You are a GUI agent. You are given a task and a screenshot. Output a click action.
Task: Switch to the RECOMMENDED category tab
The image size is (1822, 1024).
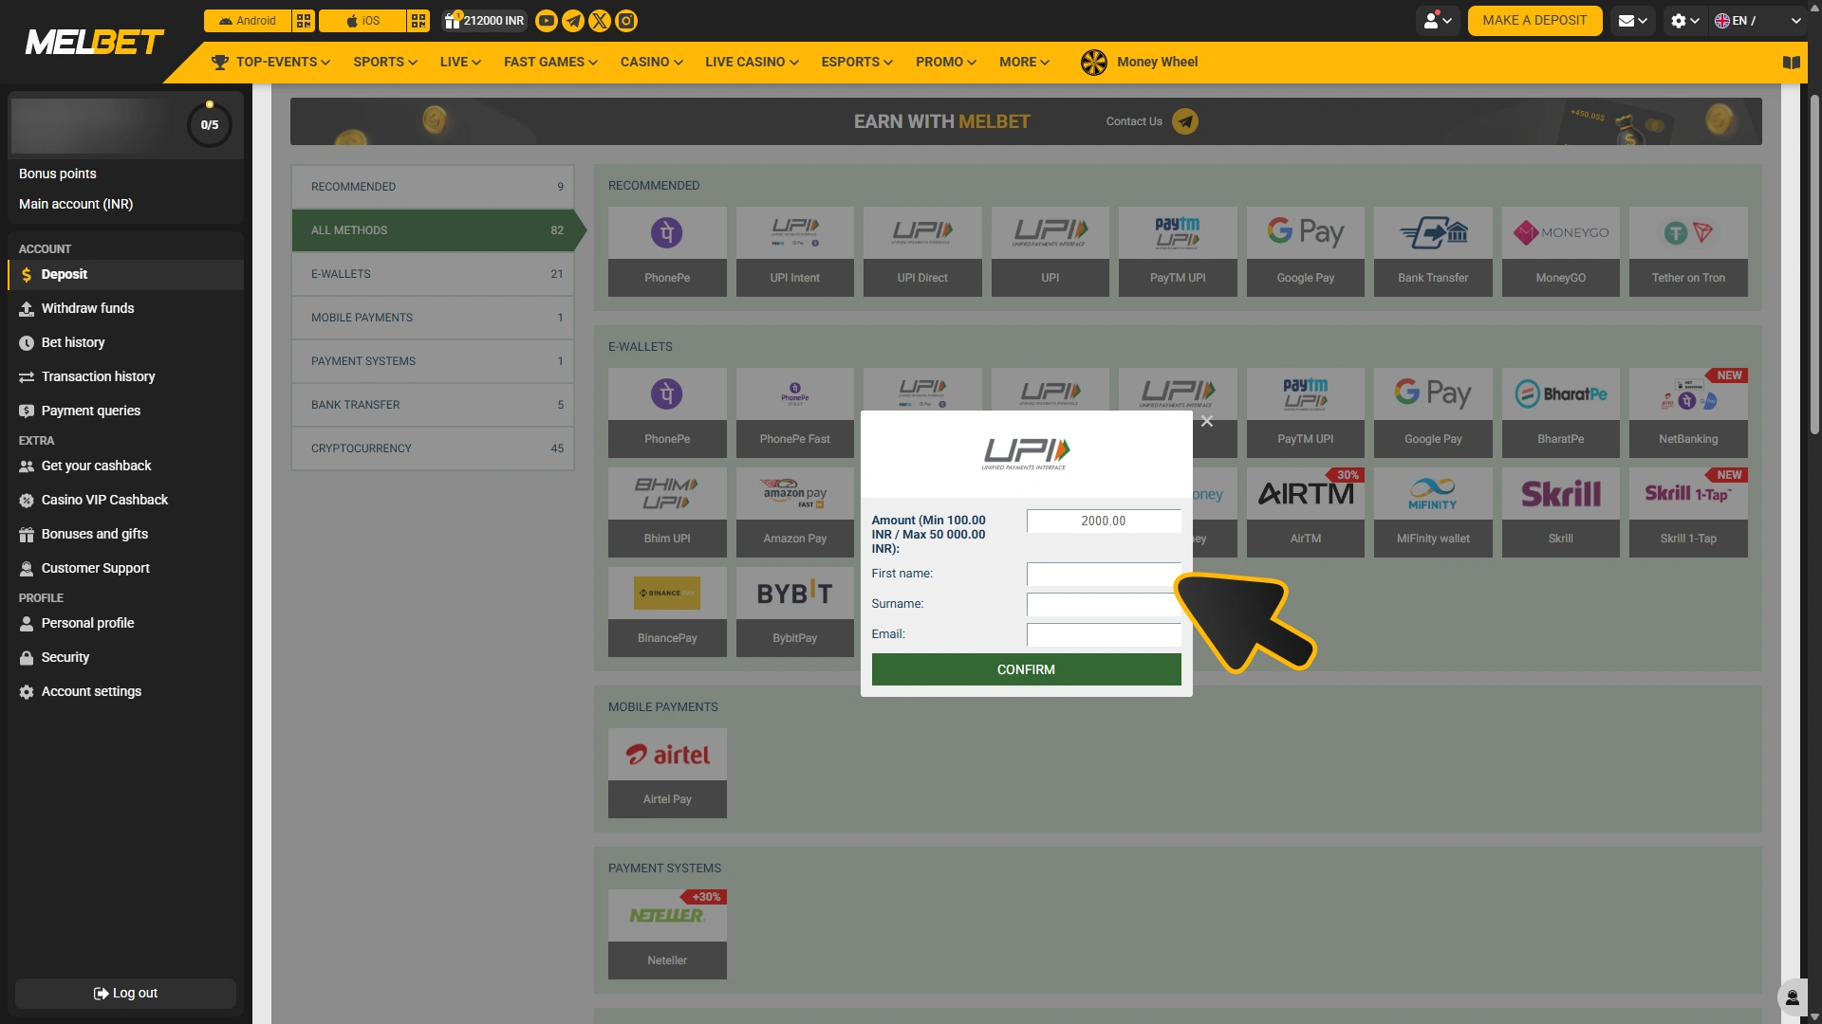[x=433, y=187]
